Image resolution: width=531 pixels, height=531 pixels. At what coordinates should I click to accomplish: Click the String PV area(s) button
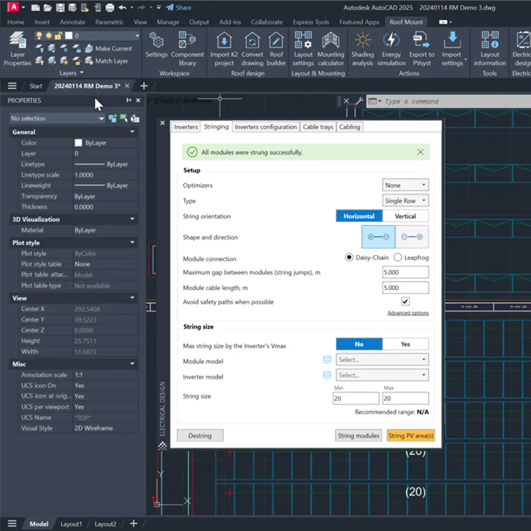411,435
